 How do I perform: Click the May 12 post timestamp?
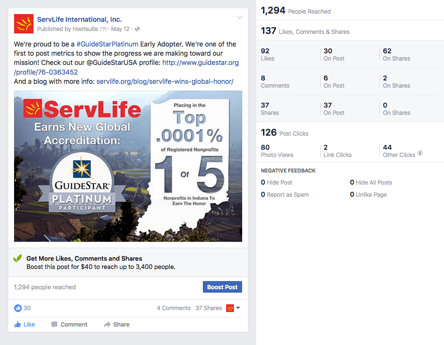(120, 29)
